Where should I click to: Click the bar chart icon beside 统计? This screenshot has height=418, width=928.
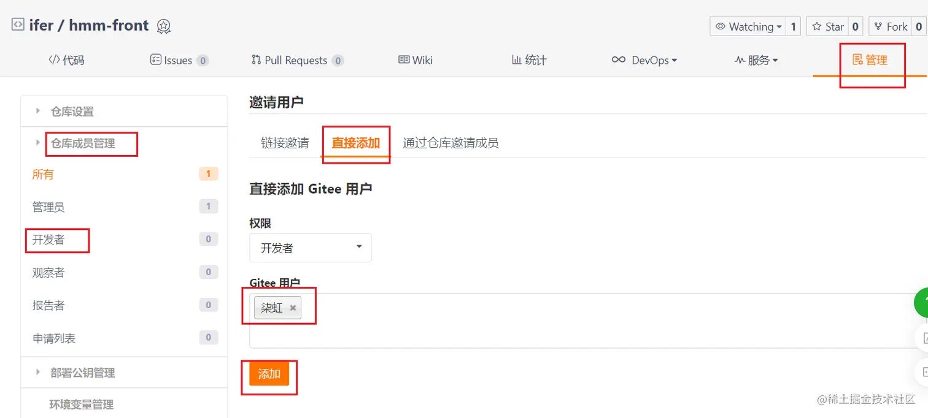click(x=517, y=60)
